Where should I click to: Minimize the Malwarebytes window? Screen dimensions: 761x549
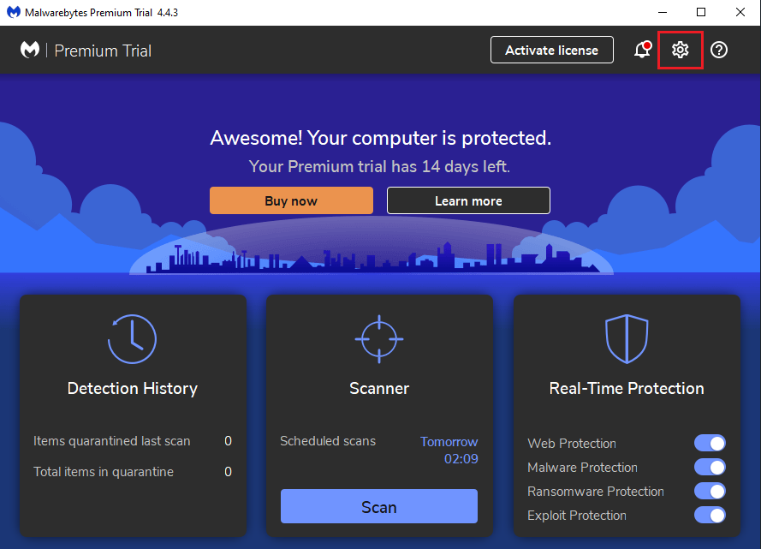tap(663, 12)
